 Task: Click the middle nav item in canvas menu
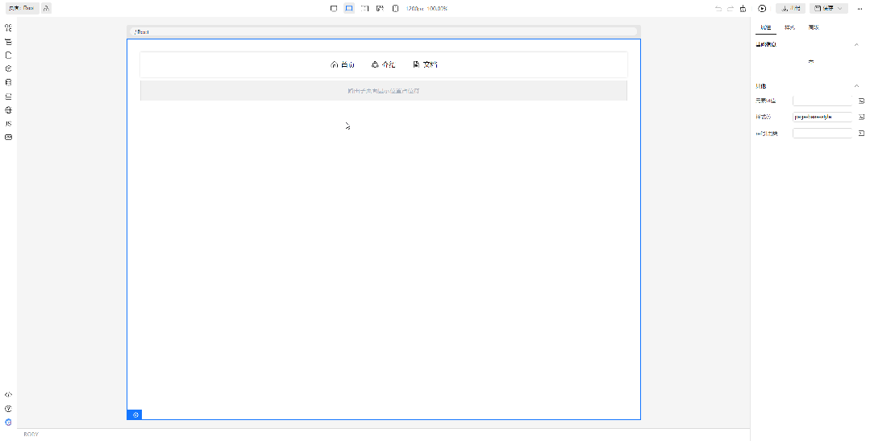pos(384,64)
